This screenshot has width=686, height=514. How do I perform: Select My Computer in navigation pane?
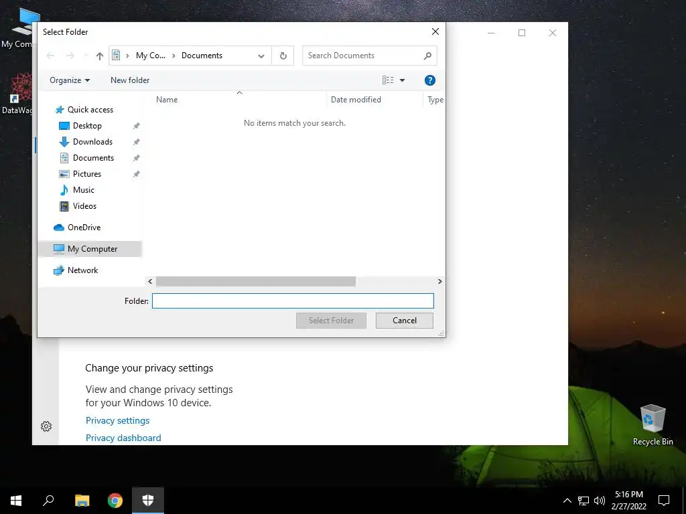click(x=90, y=249)
